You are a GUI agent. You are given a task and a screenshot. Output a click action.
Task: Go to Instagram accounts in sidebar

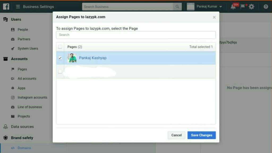(32, 97)
